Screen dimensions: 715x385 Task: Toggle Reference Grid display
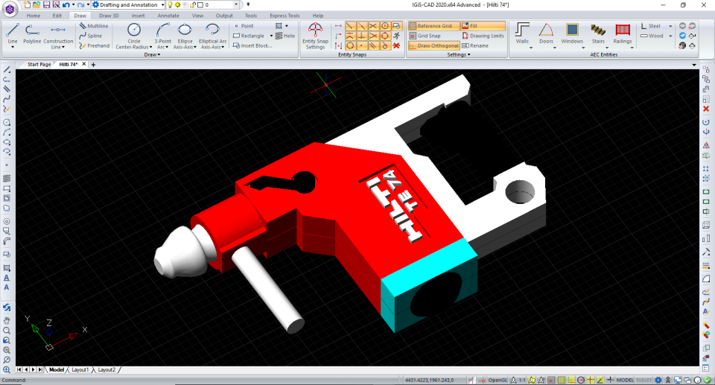tap(433, 26)
